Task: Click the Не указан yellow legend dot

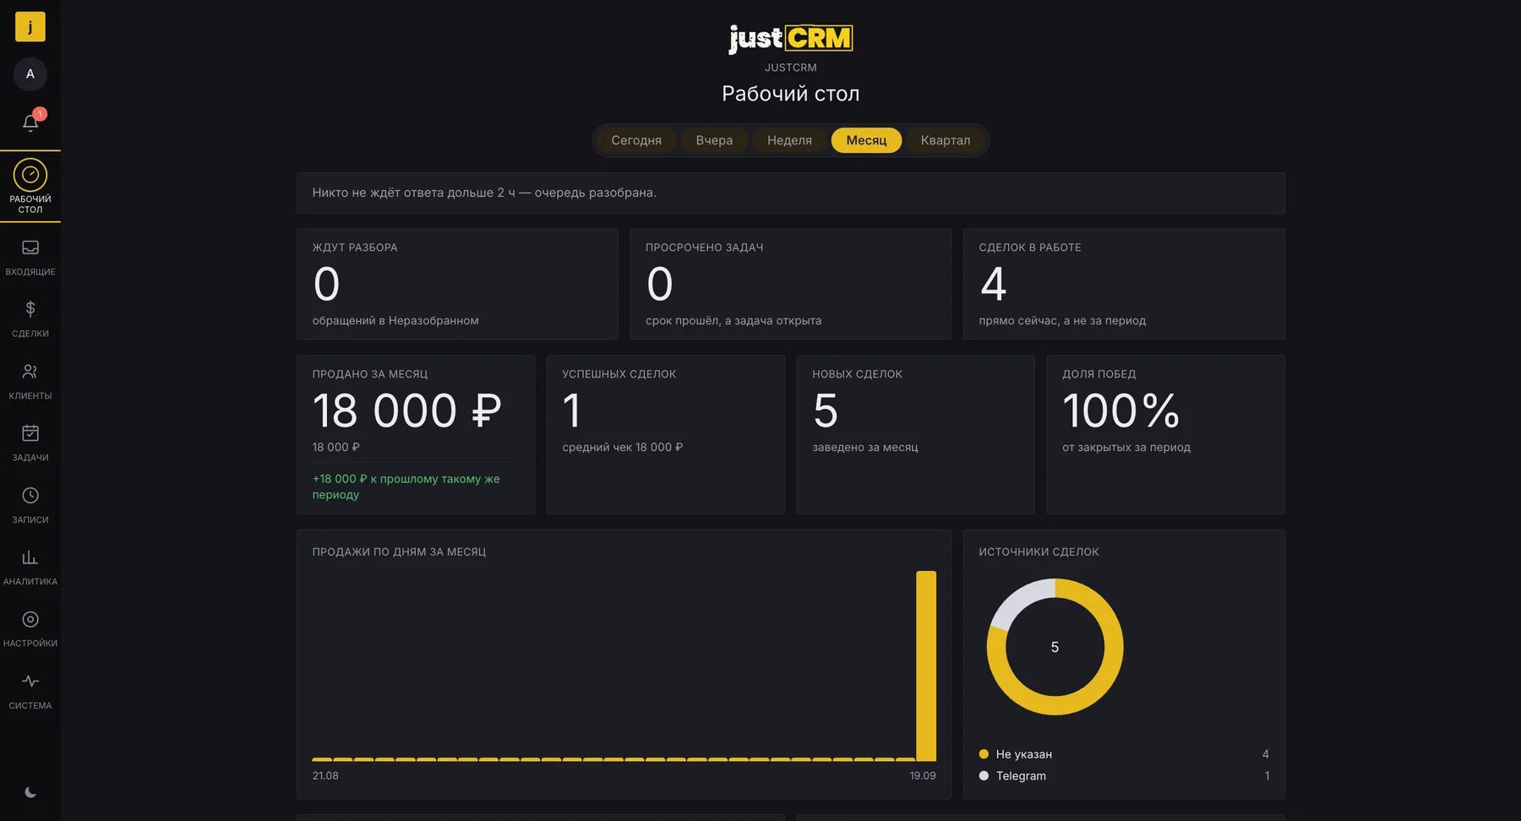Action: pyautogui.click(x=984, y=754)
